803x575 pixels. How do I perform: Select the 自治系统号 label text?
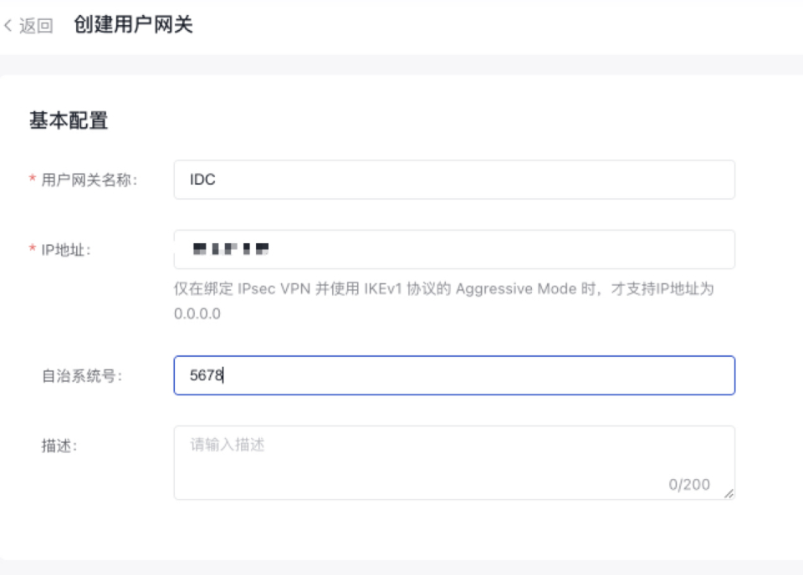point(82,376)
